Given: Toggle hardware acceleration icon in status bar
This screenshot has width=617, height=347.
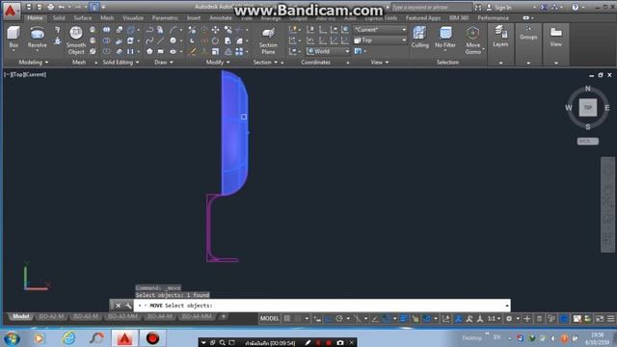Looking at the screenshot, I should pyautogui.click(x=564, y=319).
